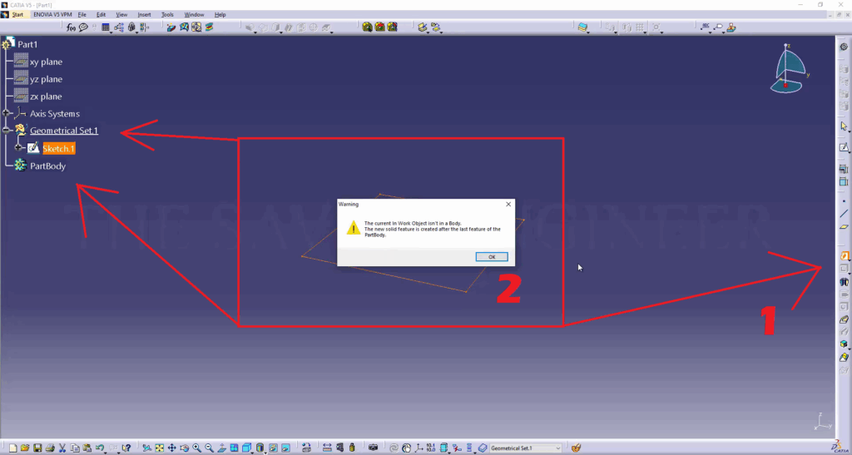Image resolution: width=852 pixels, height=455 pixels.
Task: Expand the Axis Systems tree node
Action: click(x=7, y=113)
